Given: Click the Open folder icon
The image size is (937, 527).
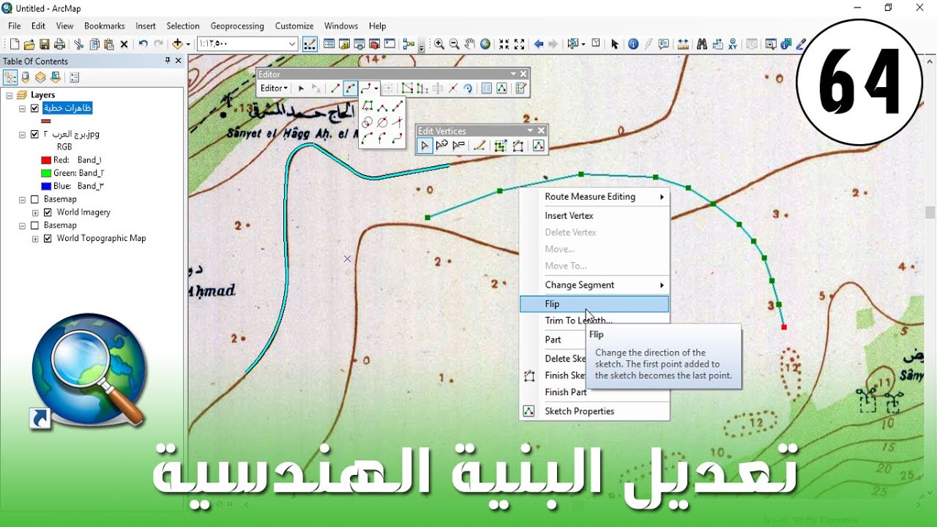Looking at the screenshot, I should click(29, 44).
